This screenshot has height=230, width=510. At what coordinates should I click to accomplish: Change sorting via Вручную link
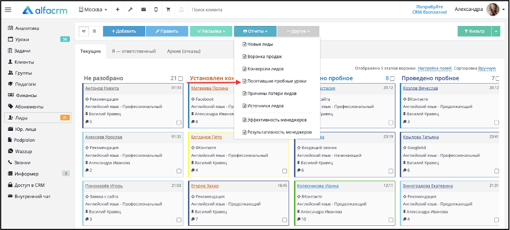(487, 69)
